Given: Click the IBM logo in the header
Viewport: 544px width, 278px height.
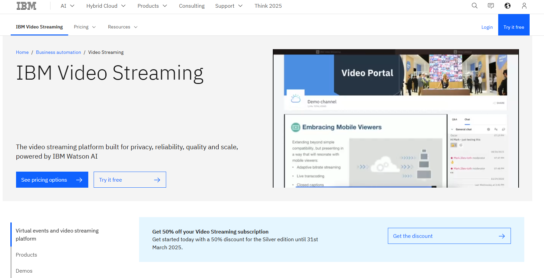Looking at the screenshot, I should pos(26,6).
